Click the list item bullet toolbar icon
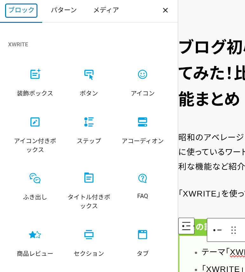The height and width of the screenshot is (272, 245). pos(217,230)
